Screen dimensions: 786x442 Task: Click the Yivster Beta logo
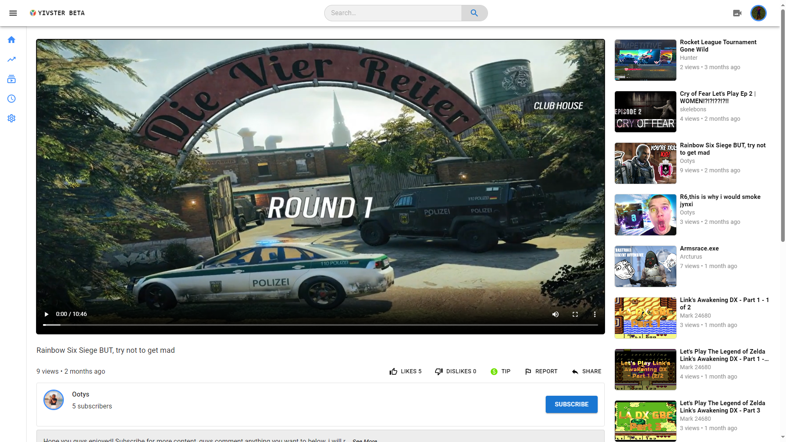pos(57,13)
